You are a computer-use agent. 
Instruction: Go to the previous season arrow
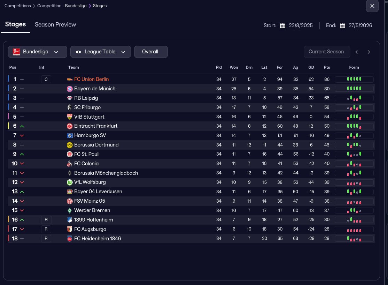(x=357, y=52)
